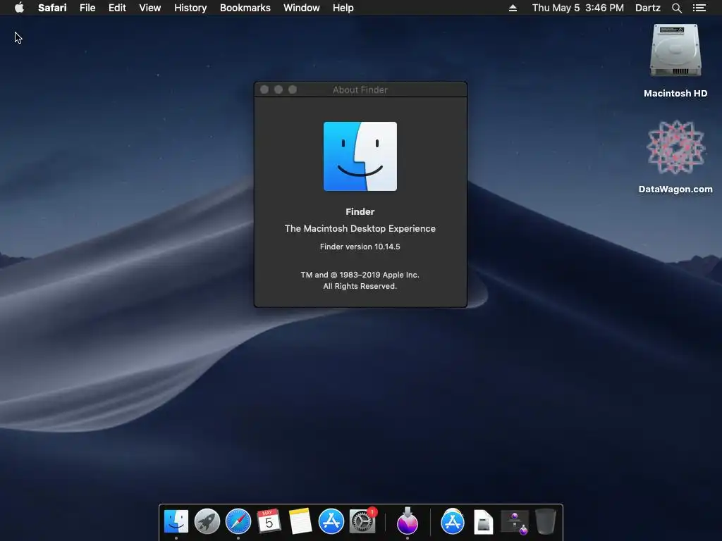The height and width of the screenshot is (541, 722).
Task: Open minimized installer window thumbnail in Dock
Action: tap(515, 522)
